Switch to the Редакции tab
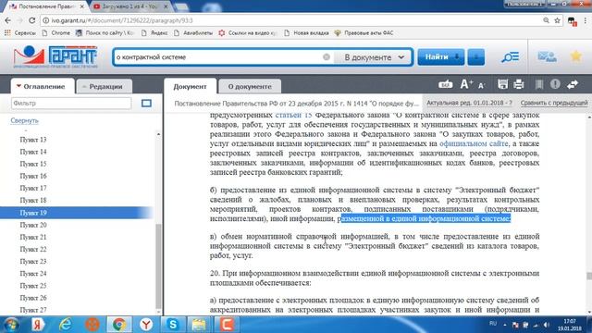This screenshot has width=592, height=333. click(105, 86)
